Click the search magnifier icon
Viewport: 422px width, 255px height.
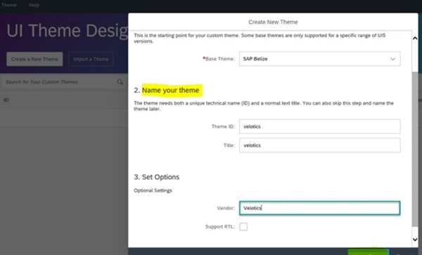point(120,82)
